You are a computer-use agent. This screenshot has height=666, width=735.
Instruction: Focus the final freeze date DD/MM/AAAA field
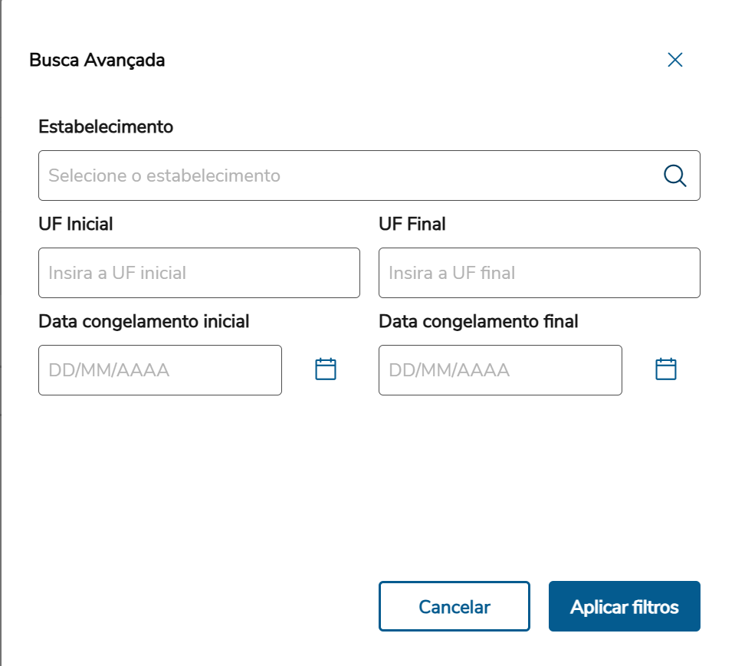500,370
